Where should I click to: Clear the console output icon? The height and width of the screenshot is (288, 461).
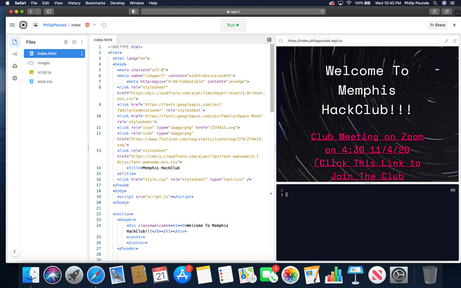point(453,190)
